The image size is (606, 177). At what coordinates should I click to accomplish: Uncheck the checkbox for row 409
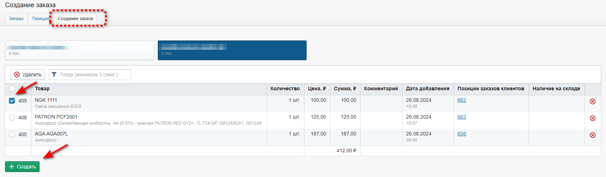[x=12, y=101]
